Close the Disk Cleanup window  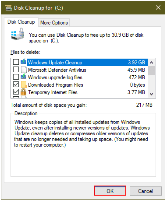pyautogui.click(x=158, y=7)
